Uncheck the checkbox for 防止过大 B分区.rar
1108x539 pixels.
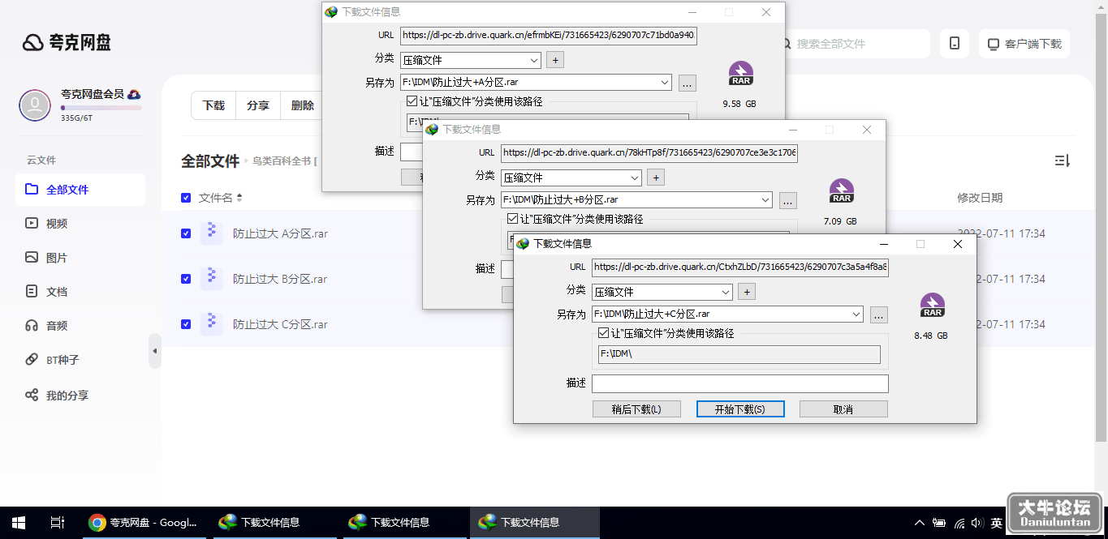click(x=186, y=279)
